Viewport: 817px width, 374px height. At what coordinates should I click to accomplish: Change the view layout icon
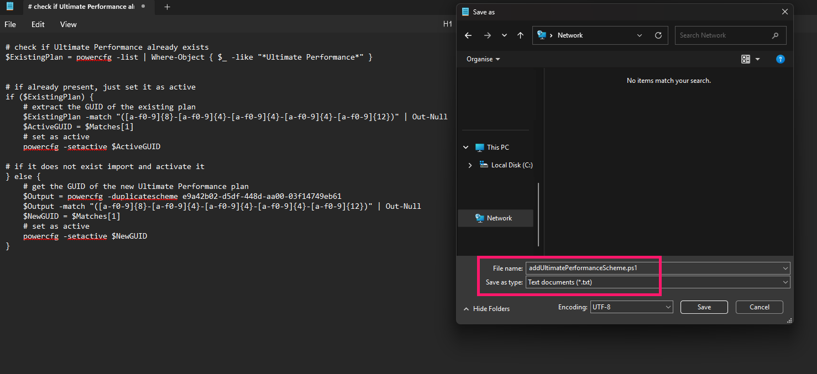(746, 59)
